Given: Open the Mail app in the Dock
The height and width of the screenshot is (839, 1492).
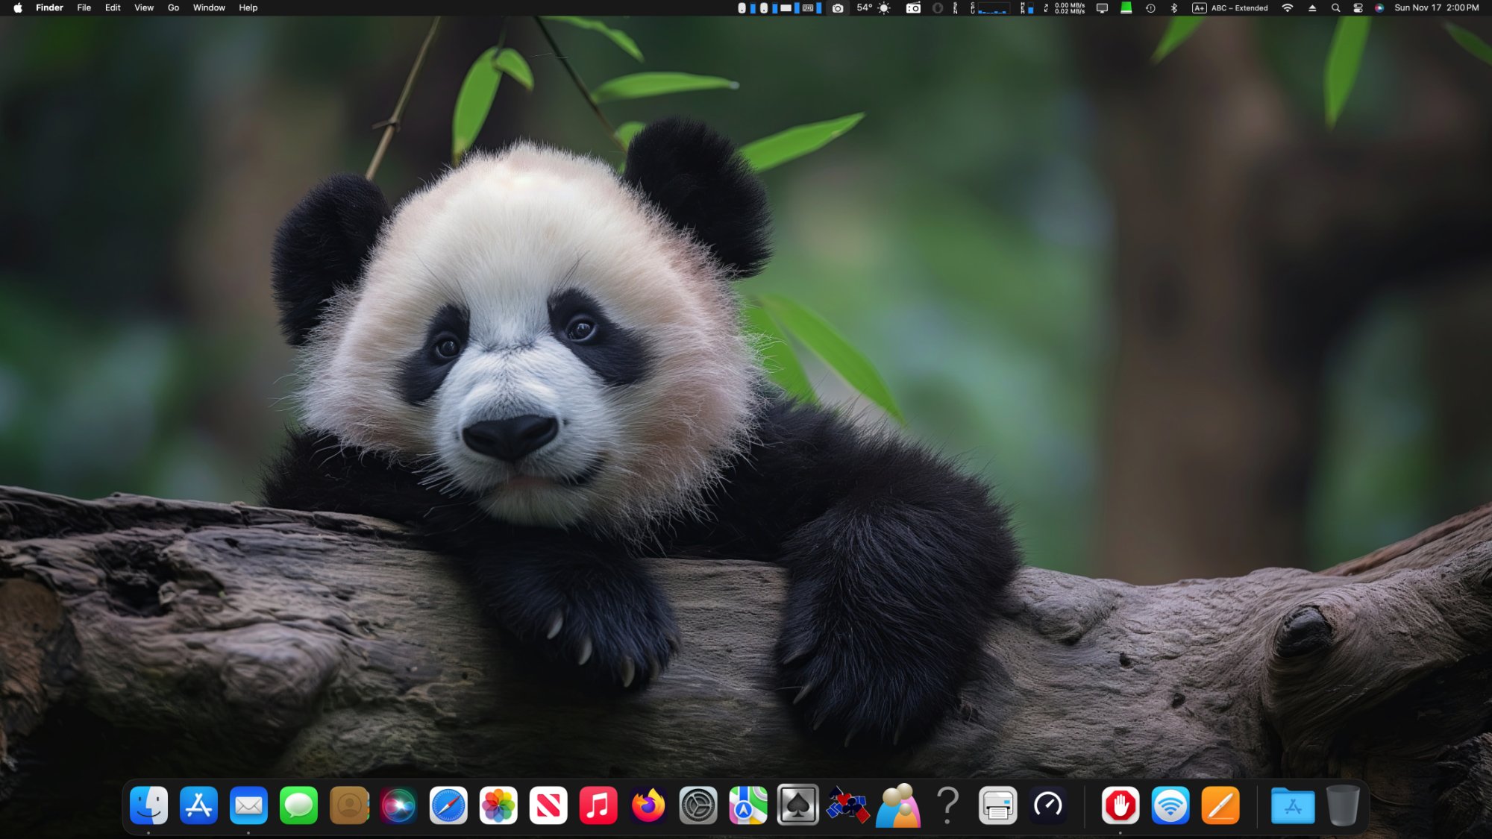Looking at the screenshot, I should [248, 805].
